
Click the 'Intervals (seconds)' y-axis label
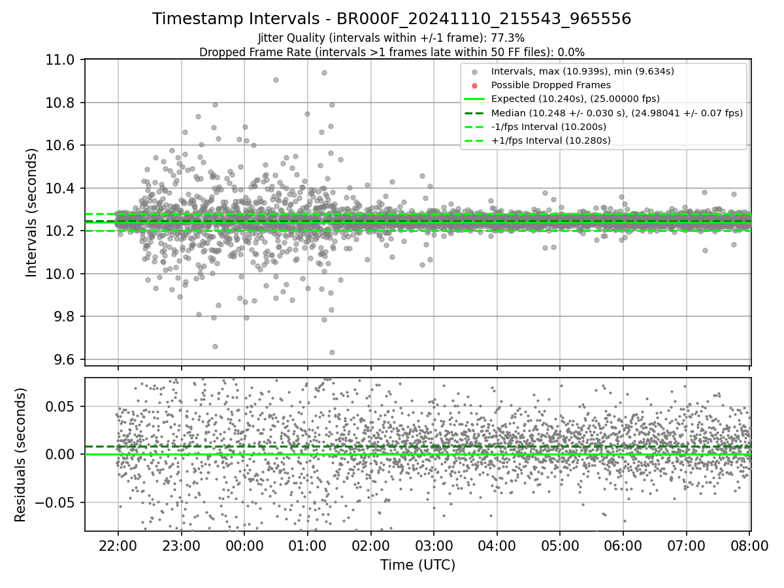pyautogui.click(x=32, y=212)
